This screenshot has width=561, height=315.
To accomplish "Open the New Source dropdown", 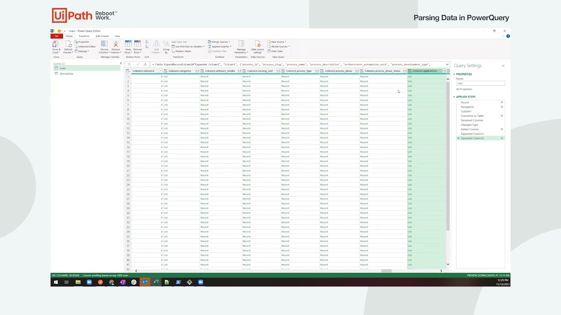I will [x=277, y=42].
